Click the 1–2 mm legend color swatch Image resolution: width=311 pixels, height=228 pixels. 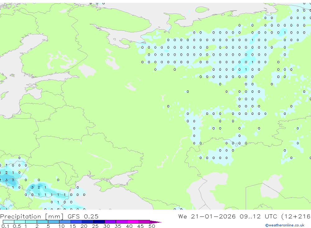point(31,222)
